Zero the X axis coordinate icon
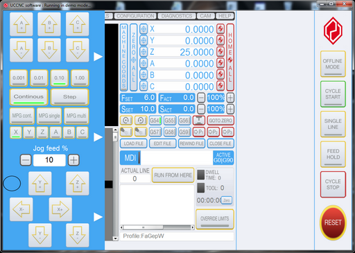 (144, 29)
